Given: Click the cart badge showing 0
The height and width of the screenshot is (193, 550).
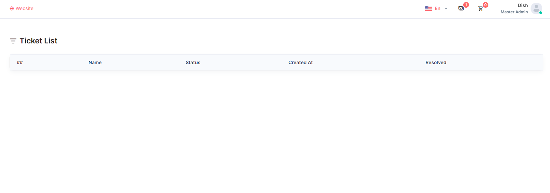Looking at the screenshot, I should (x=485, y=5).
